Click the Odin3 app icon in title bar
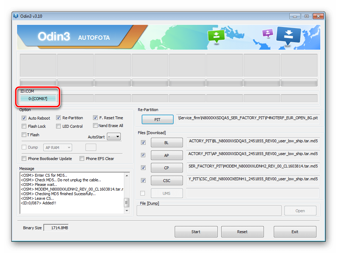337x253 pixels. coord(16,16)
